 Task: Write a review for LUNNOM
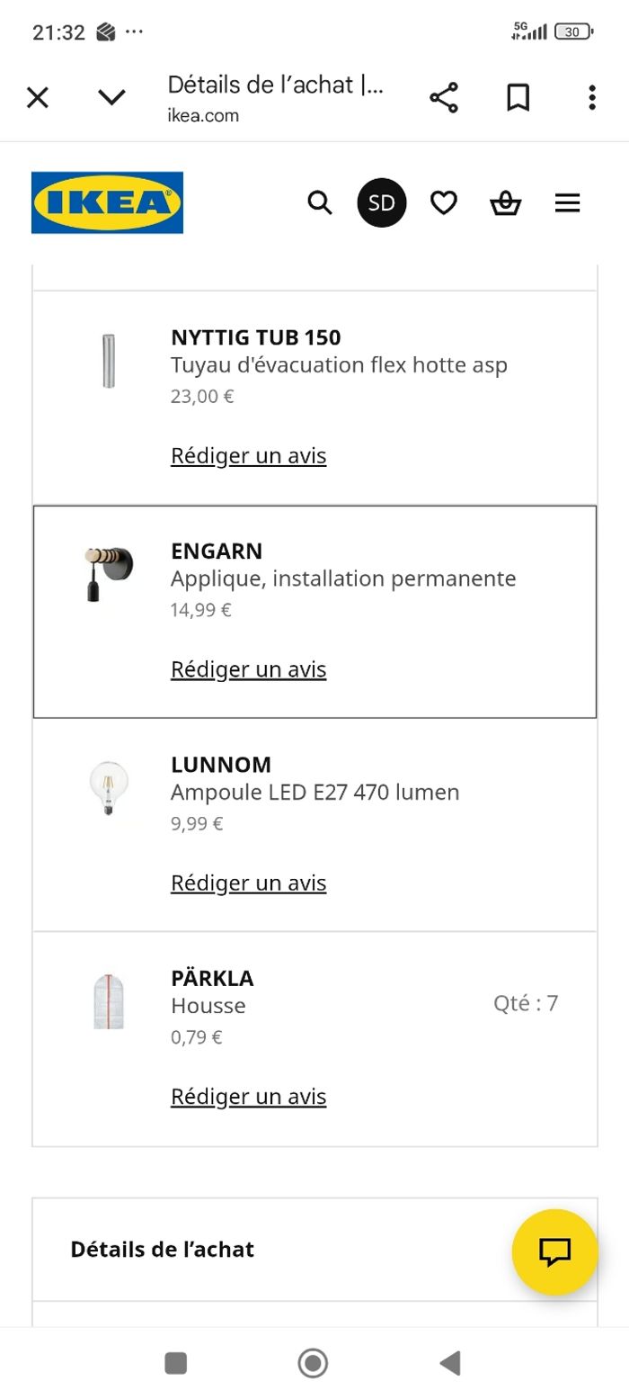click(x=248, y=883)
